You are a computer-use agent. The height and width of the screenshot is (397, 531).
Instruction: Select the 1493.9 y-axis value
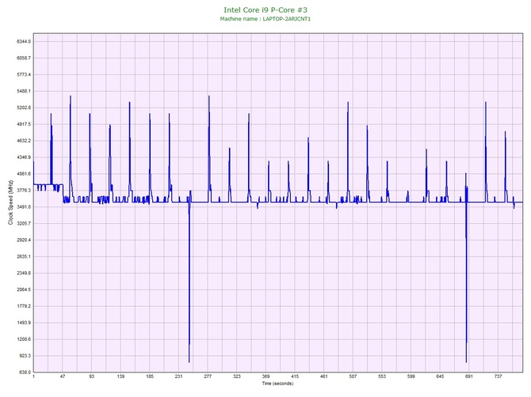[24, 323]
